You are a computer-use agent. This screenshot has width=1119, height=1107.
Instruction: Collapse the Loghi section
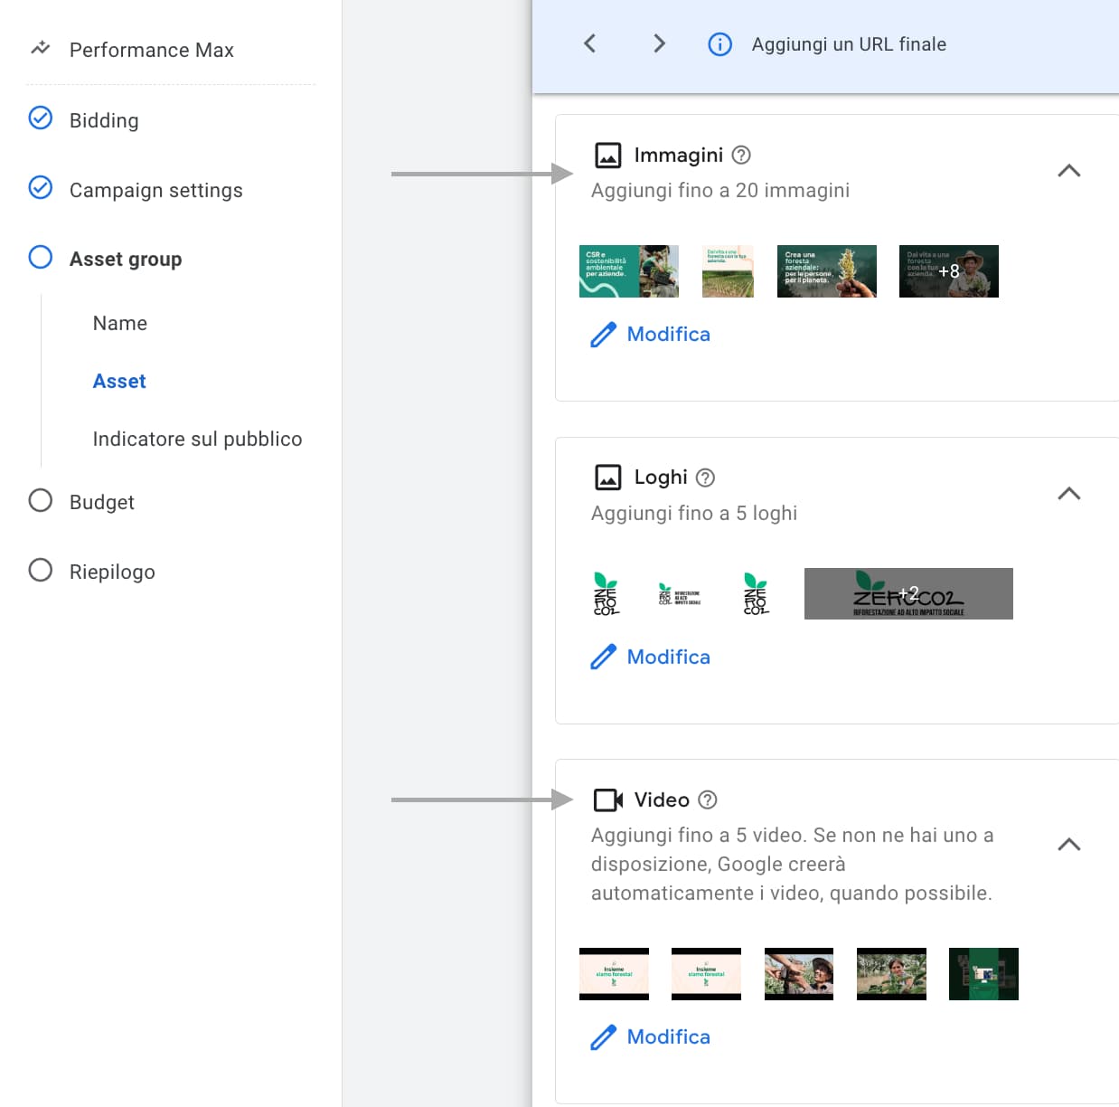(x=1068, y=494)
